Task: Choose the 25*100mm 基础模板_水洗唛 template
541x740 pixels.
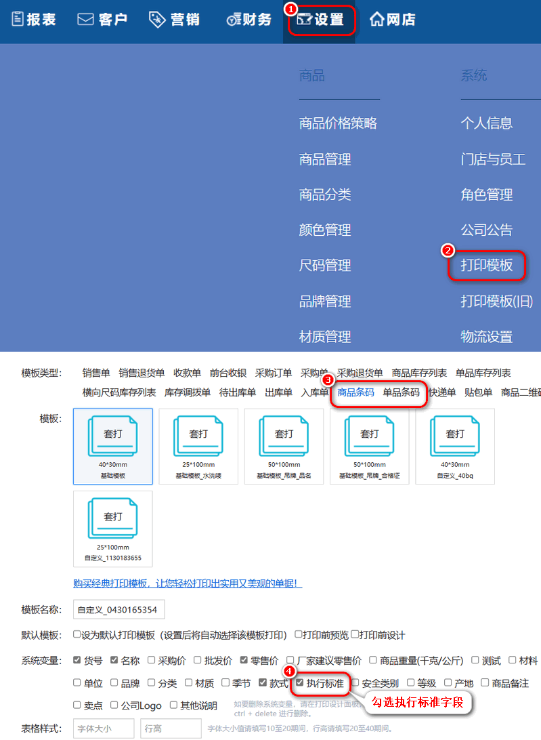Action: (198, 447)
